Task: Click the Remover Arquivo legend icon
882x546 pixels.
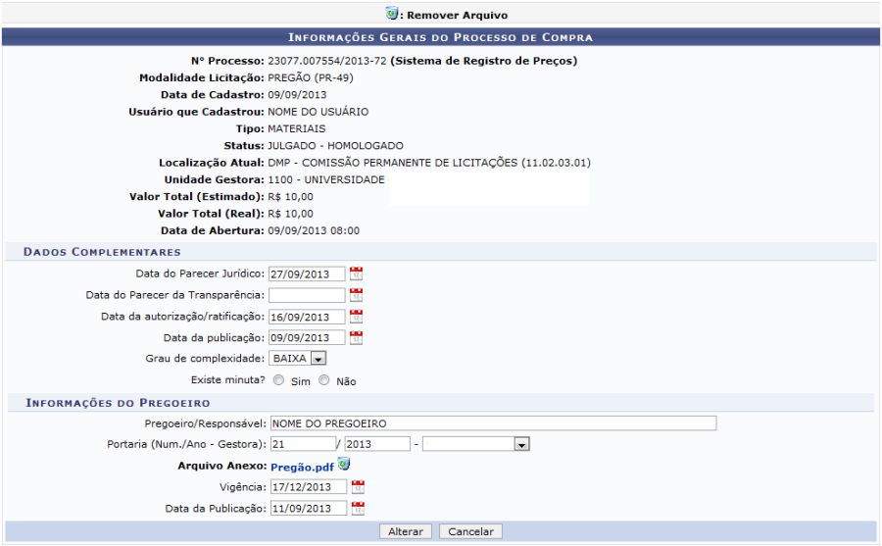Action: coord(392,15)
